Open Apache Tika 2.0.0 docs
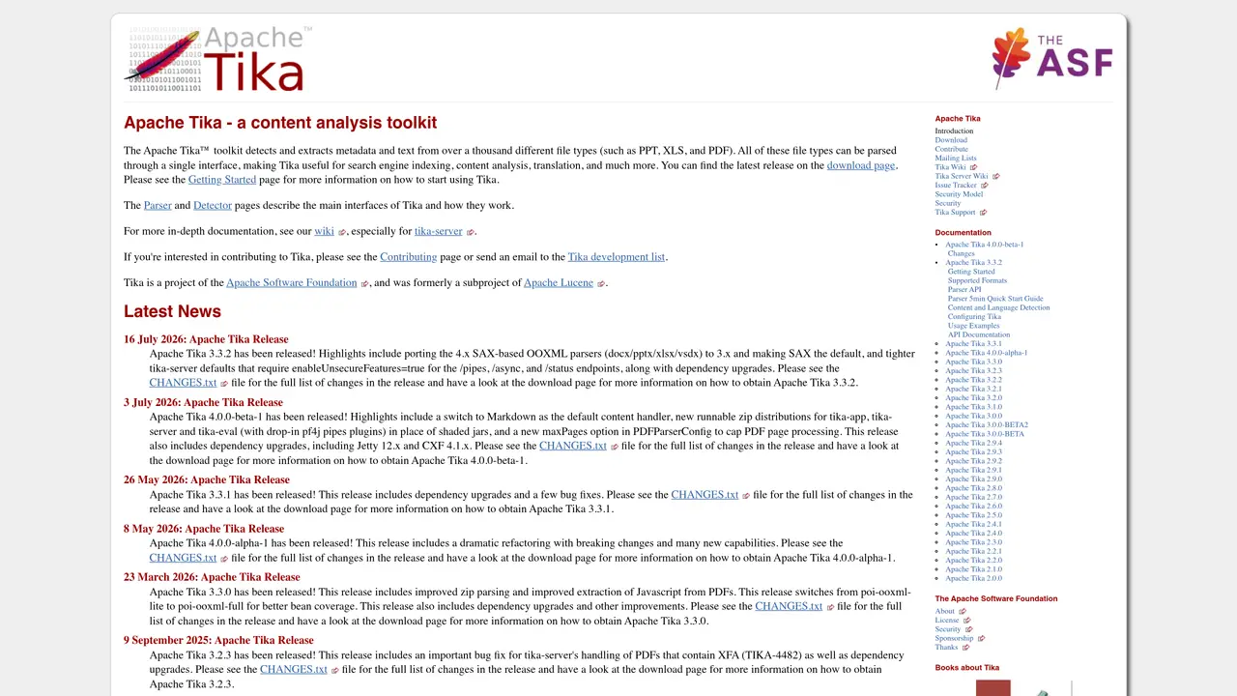 973,578
